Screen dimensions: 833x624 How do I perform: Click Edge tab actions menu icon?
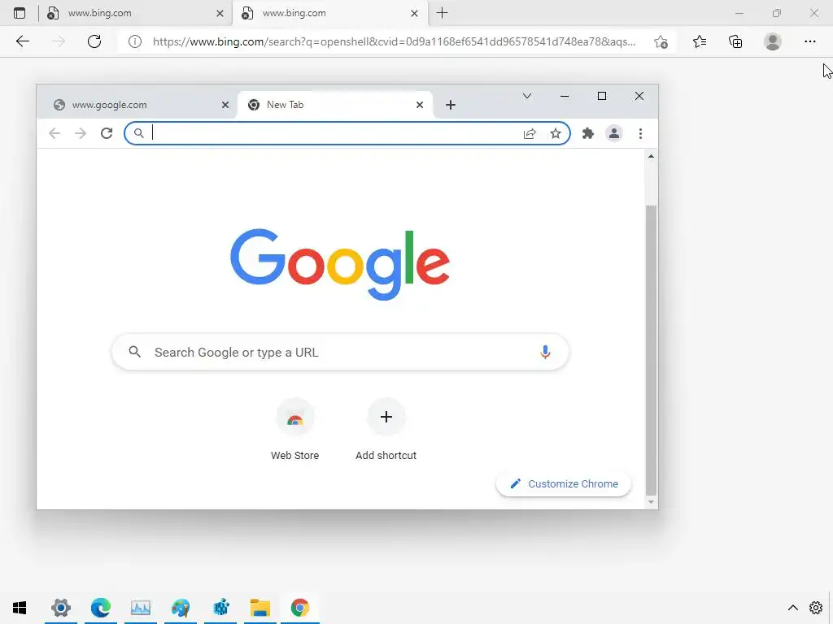(x=20, y=13)
